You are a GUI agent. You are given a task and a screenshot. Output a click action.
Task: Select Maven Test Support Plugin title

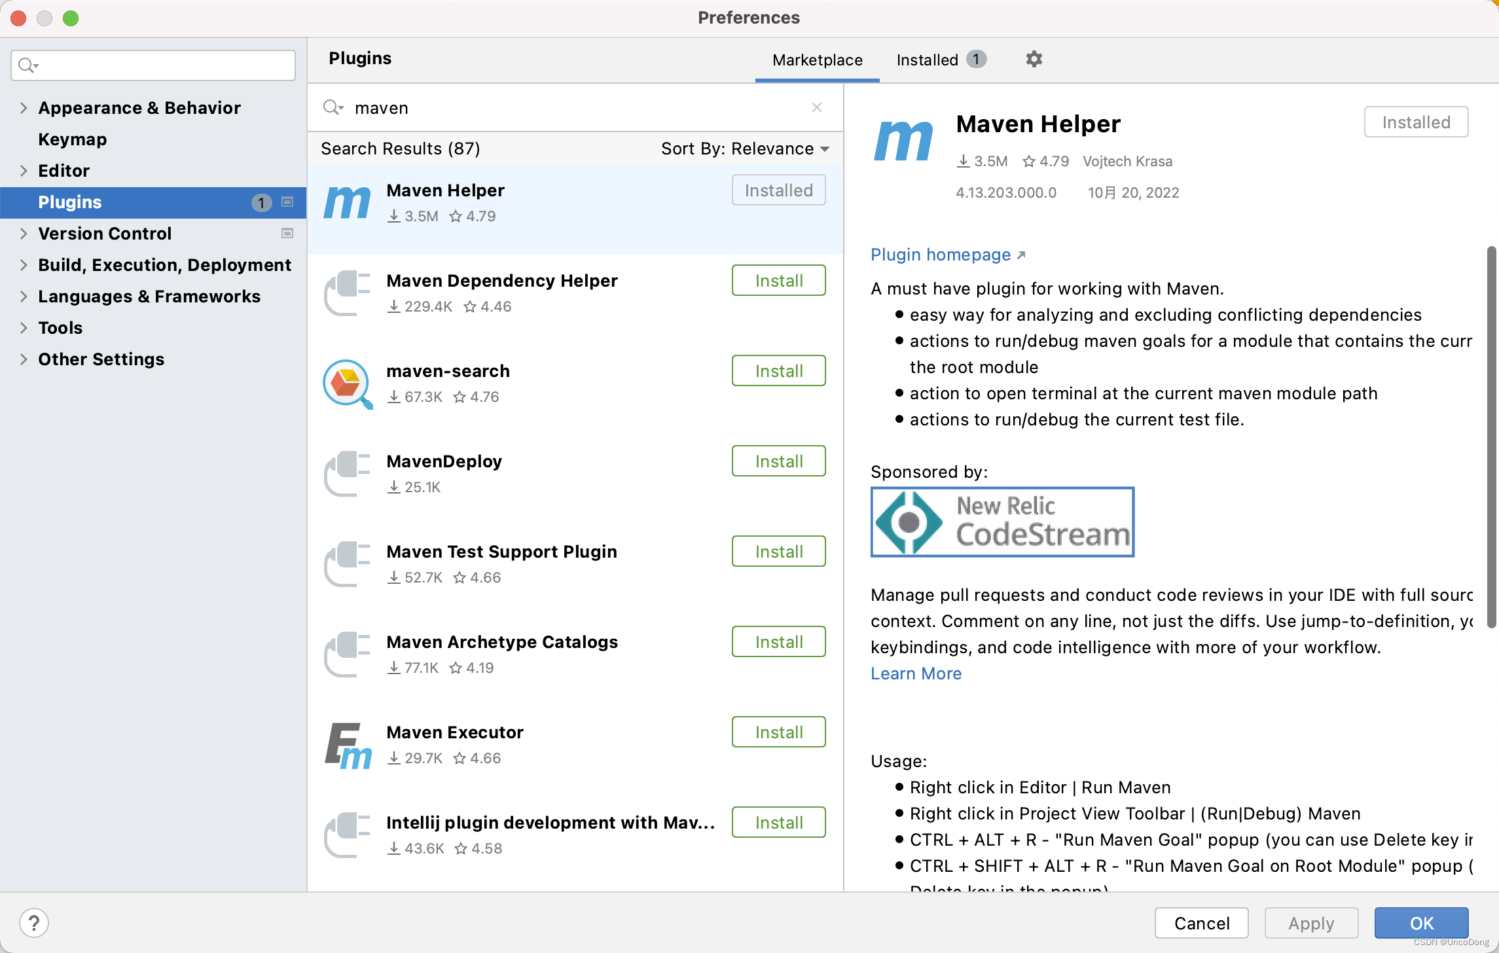click(501, 552)
